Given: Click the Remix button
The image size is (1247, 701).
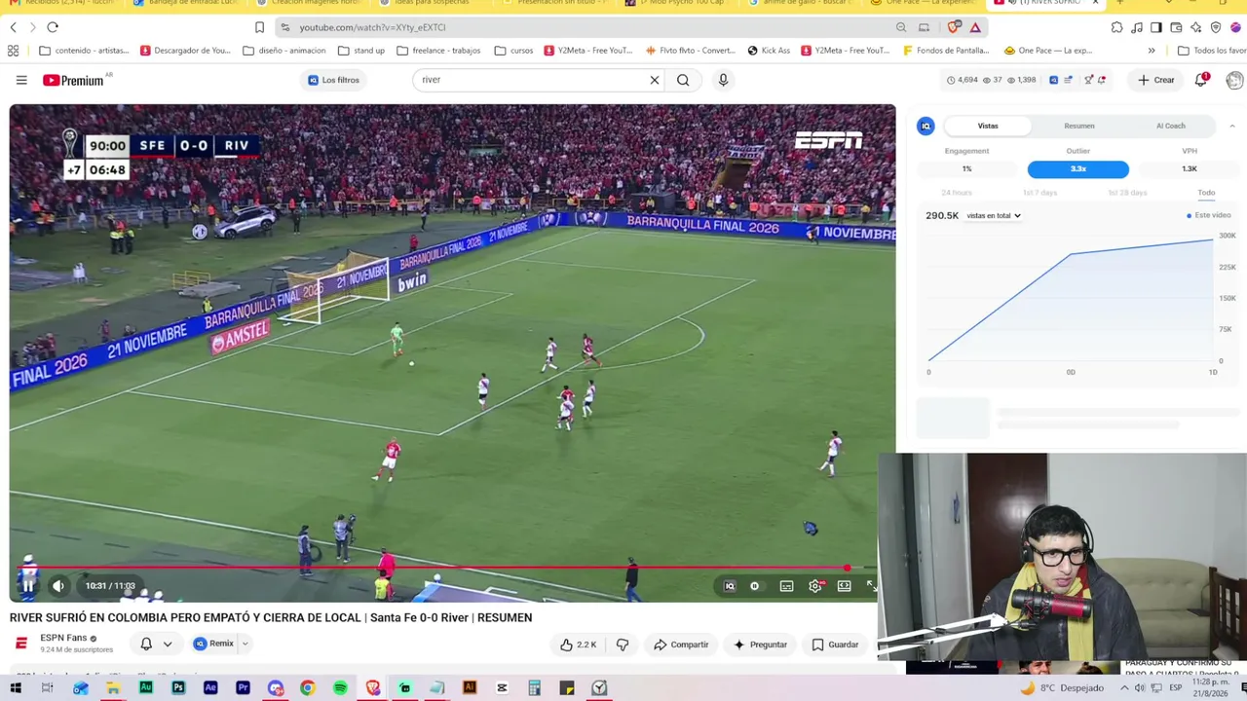Looking at the screenshot, I should tap(214, 644).
